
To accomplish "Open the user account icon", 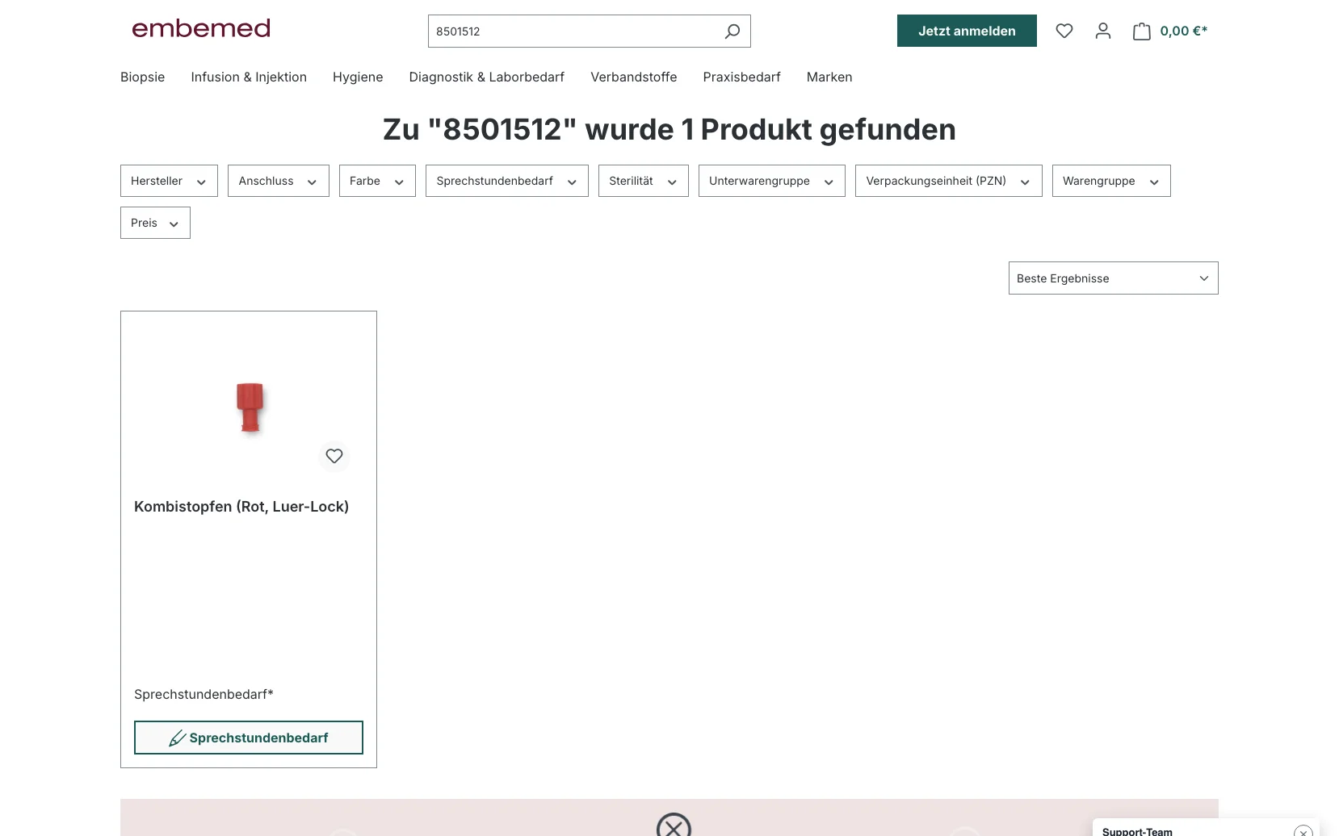I will click(x=1103, y=31).
